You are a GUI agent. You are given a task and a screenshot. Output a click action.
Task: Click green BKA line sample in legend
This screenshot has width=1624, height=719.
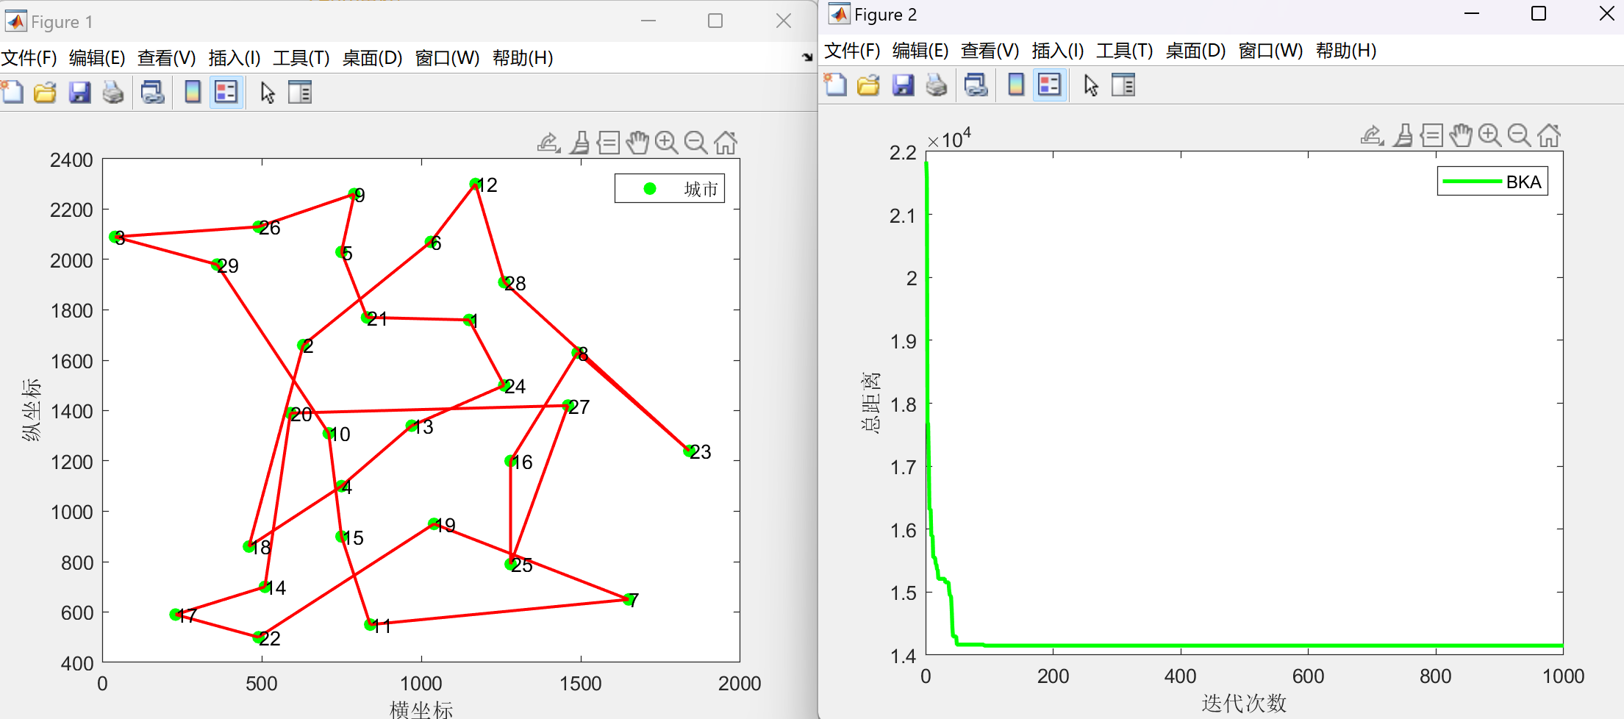pyautogui.click(x=1471, y=182)
